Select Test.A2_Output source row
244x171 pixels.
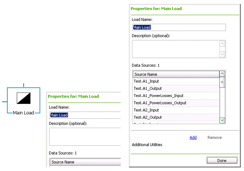pyautogui.click(x=176, y=117)
